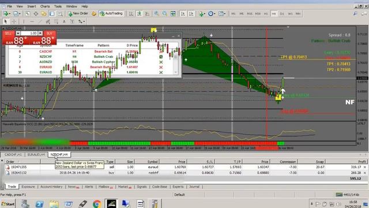Select the M30 timeframe button
Image resolution: width=369 pixels, height=208 pixels.
(258, 14)
